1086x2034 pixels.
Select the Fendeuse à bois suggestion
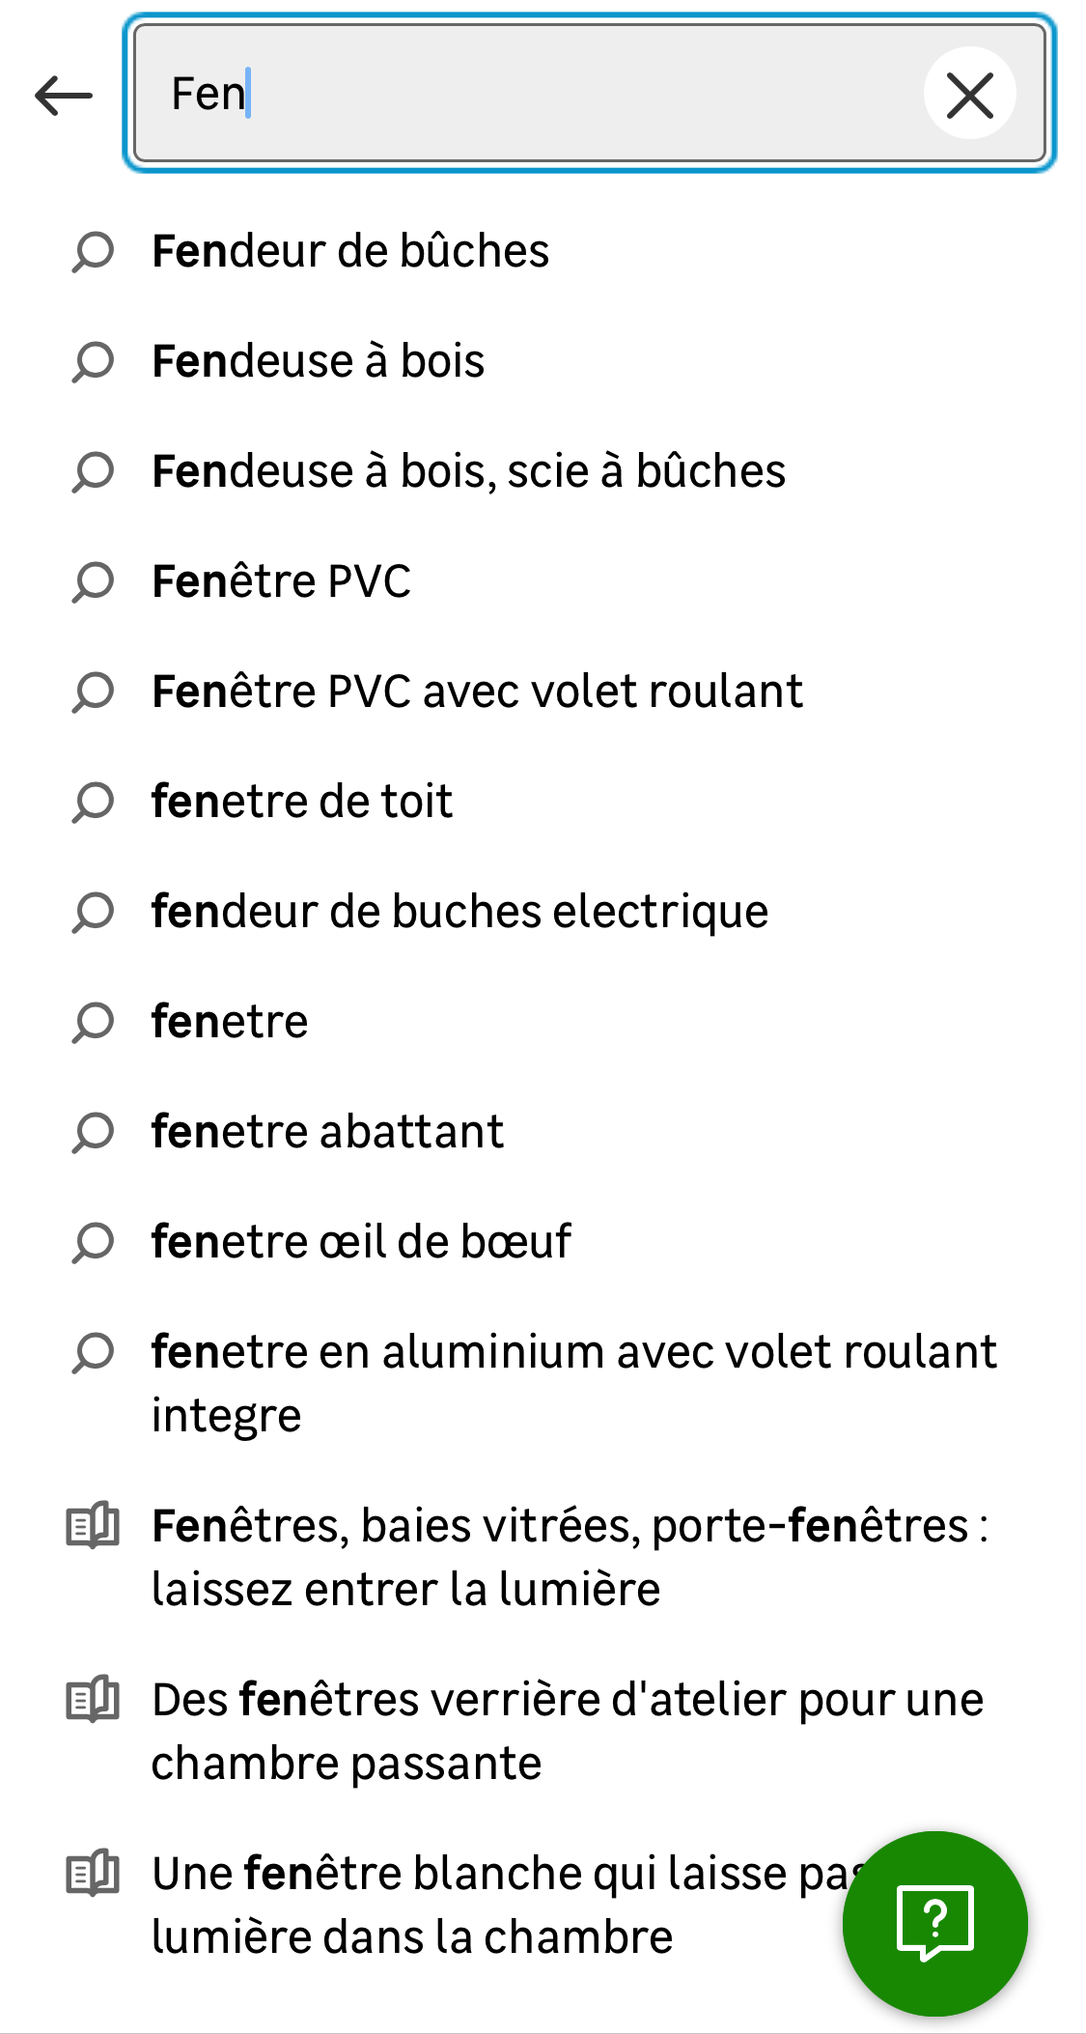click(319, 361)
